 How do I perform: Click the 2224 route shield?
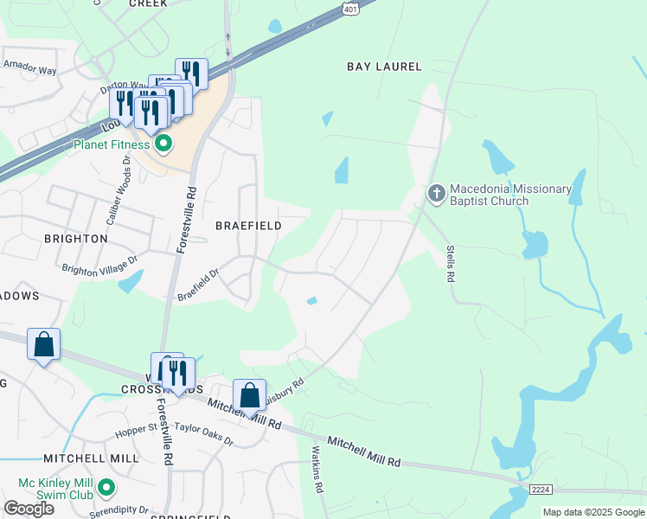[540, 490]
